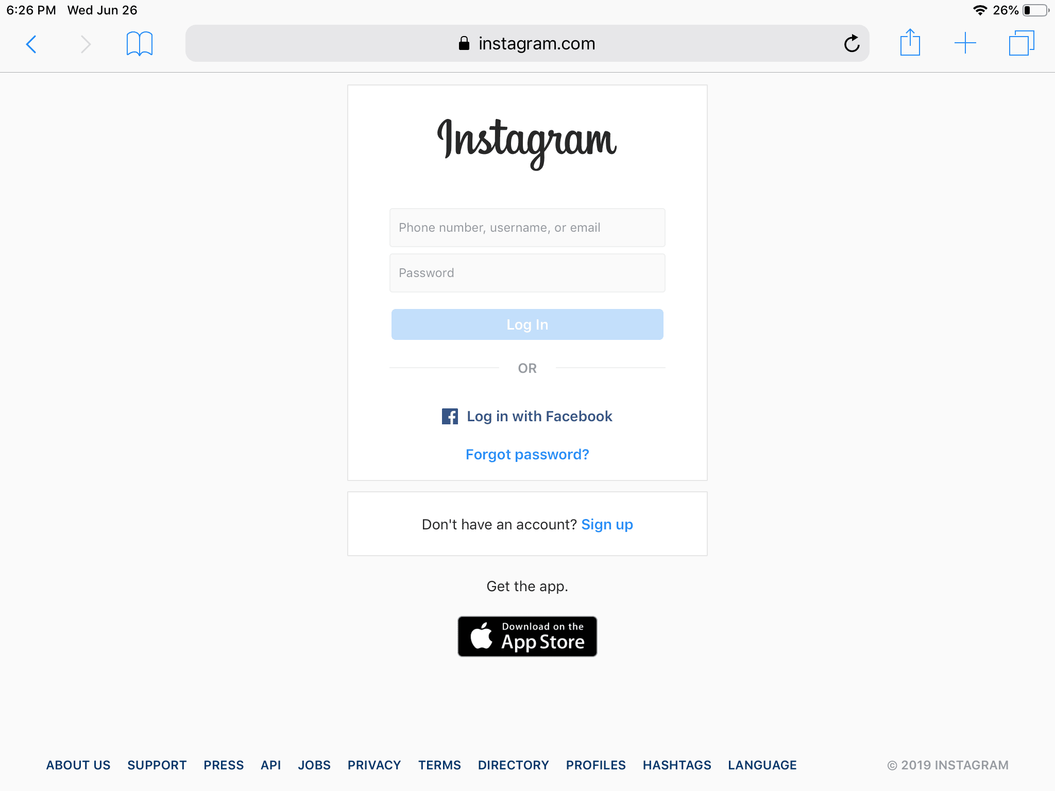Select the Password input field
This screenshot has width=1055, height=791.
(x=526, y=272)
